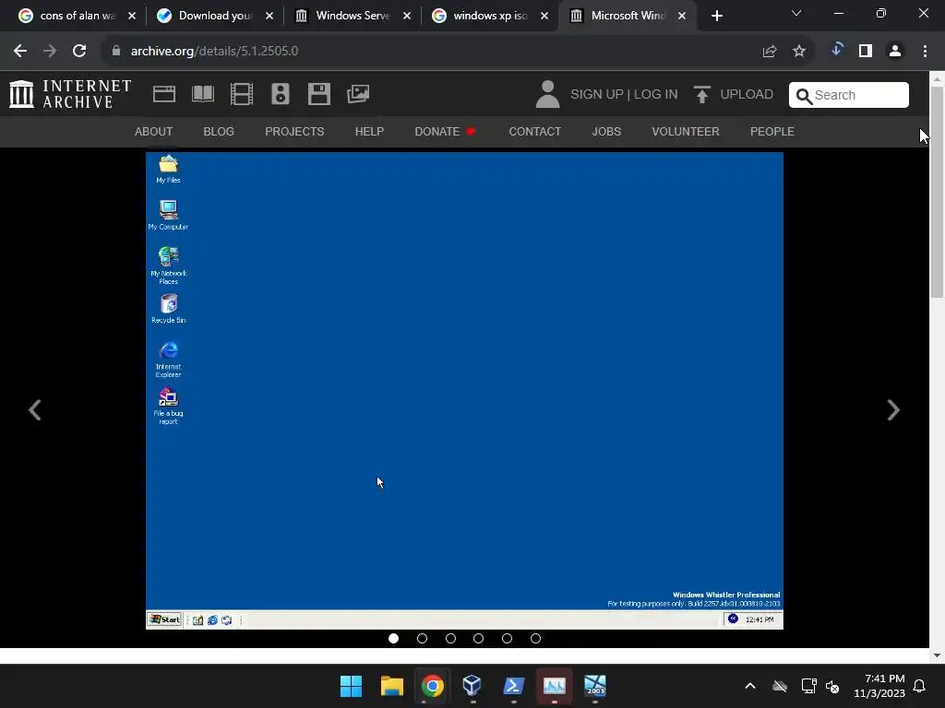
Task: Select third carousel dot
Action: pyautogui.click(x=450, y=638)
